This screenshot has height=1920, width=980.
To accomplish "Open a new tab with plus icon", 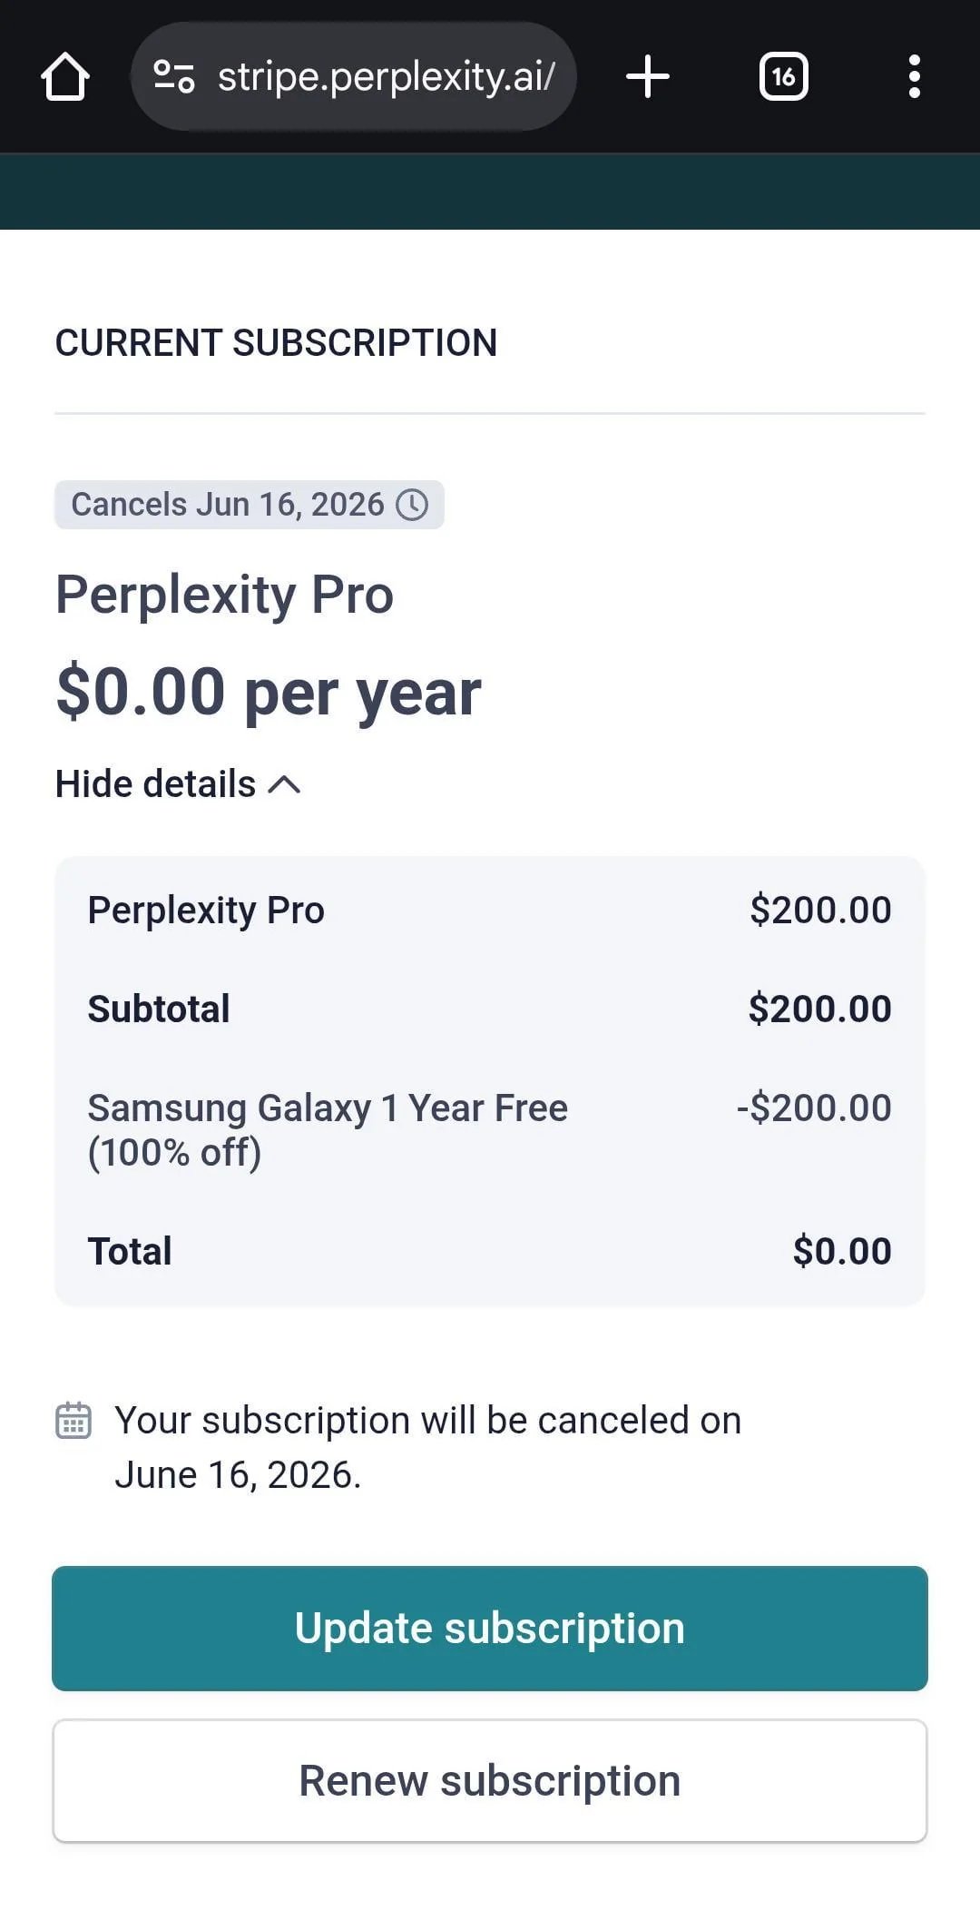I will click(x=648, y=76).
